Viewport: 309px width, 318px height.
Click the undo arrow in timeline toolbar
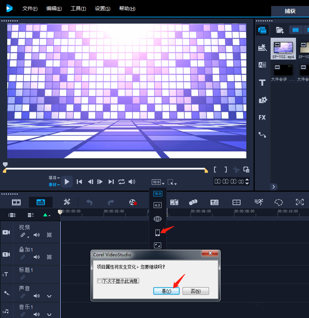89,202
